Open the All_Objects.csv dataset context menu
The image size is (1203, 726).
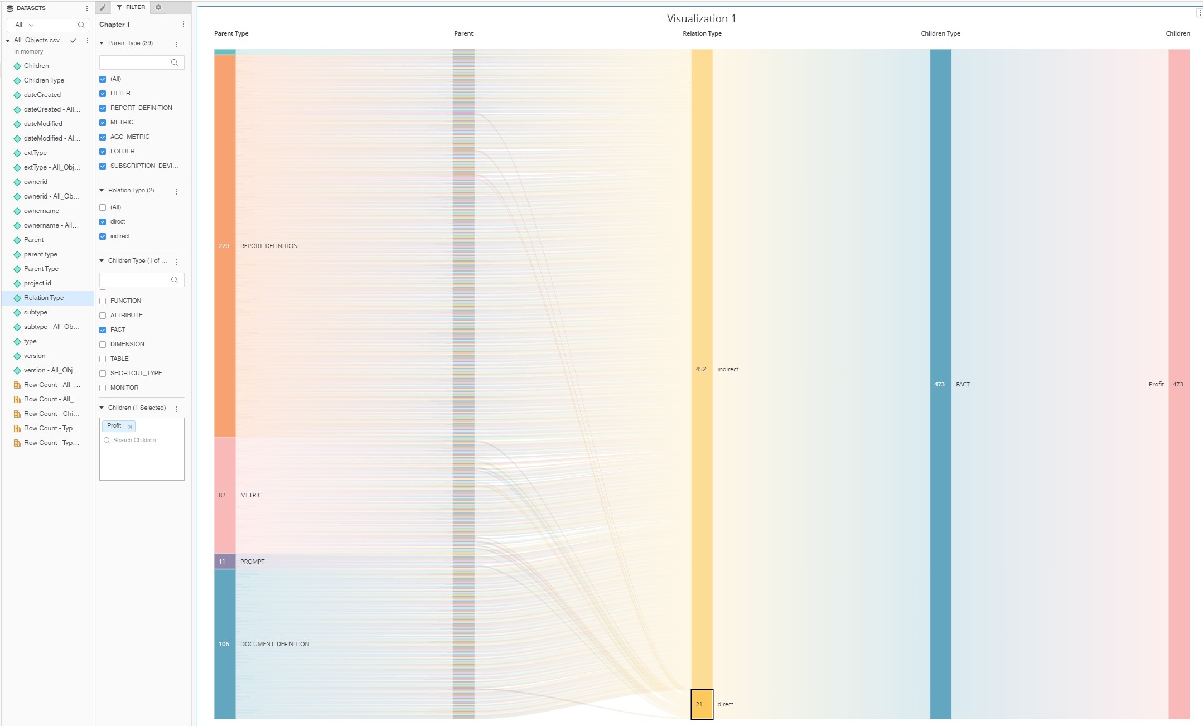pos(87,40)
